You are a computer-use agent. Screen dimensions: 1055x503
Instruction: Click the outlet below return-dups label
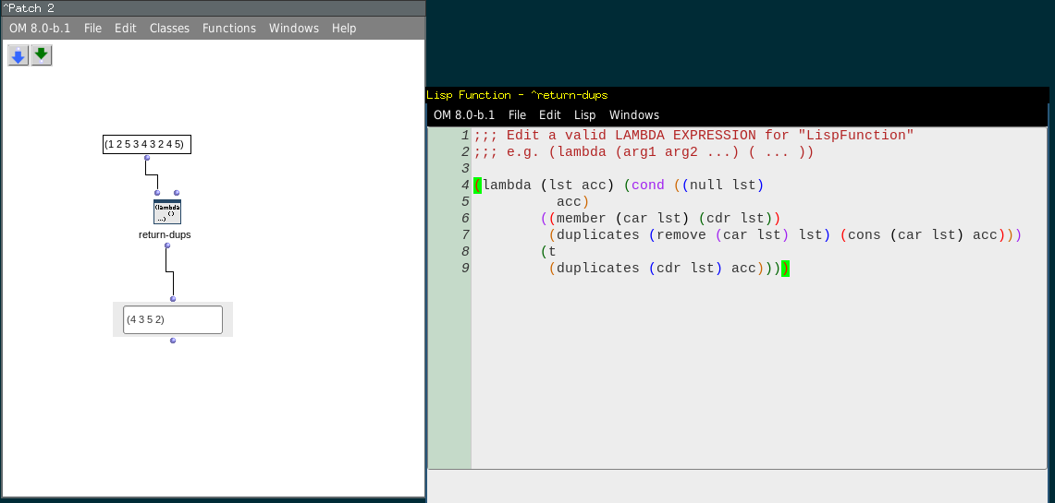click(166, 246)
